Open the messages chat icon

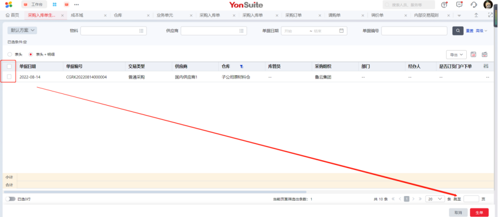tap(459, 5)
